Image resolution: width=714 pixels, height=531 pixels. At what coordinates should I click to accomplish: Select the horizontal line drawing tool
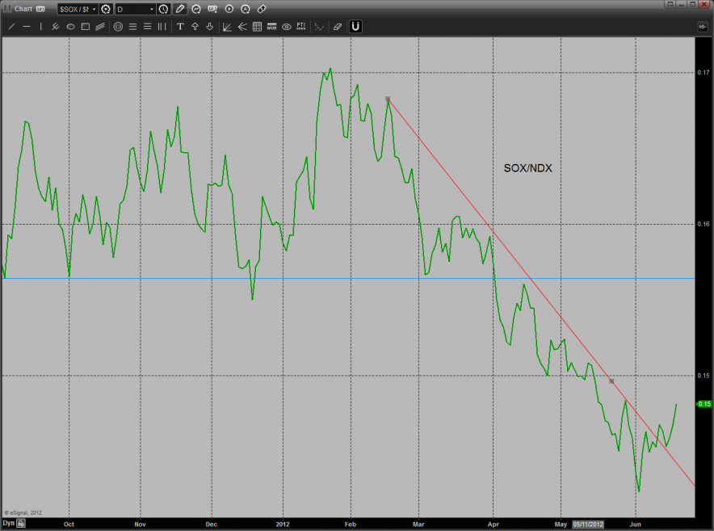(x=27, y=27)
